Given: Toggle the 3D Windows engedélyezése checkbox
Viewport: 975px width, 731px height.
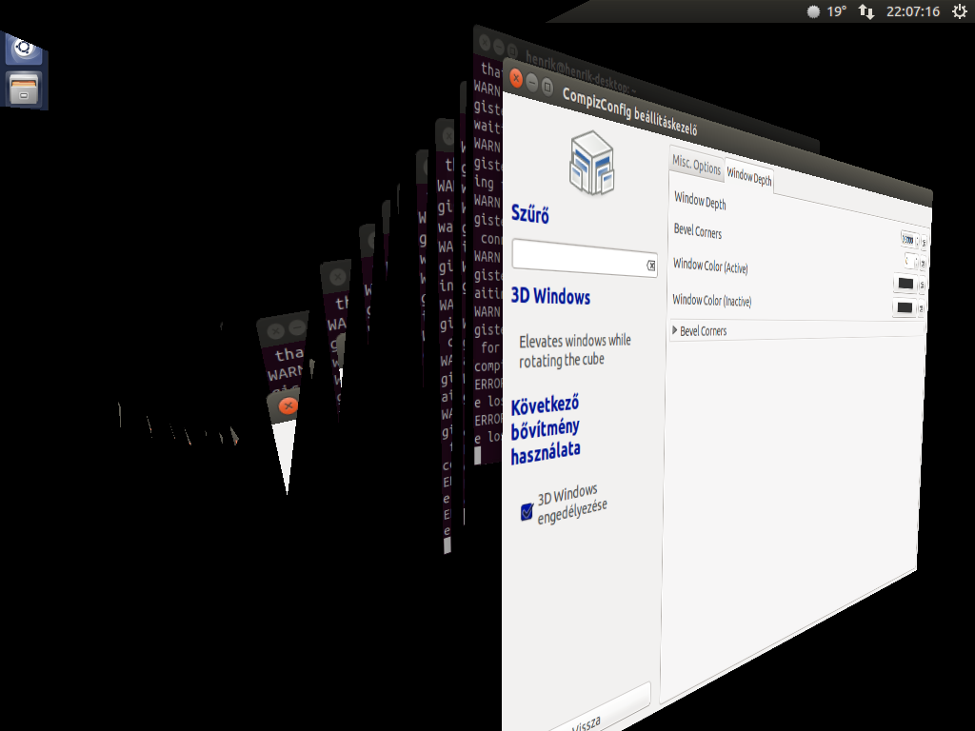Looking at the screenshot, I should pyautogui.click(x=527, y=511).
